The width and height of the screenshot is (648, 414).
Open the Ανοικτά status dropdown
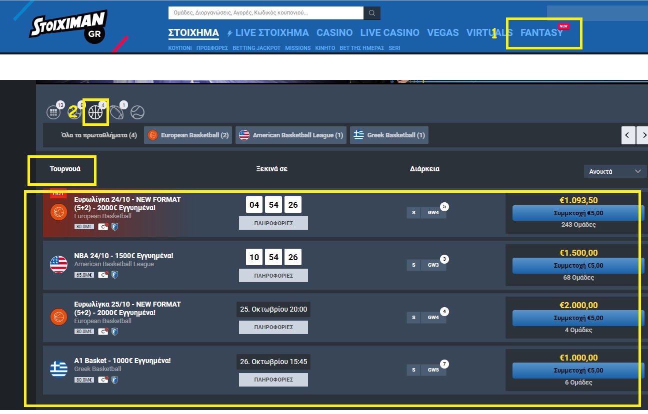(615, 171)
